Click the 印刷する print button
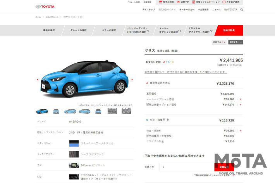275x183 pixels. coord(219,42)
